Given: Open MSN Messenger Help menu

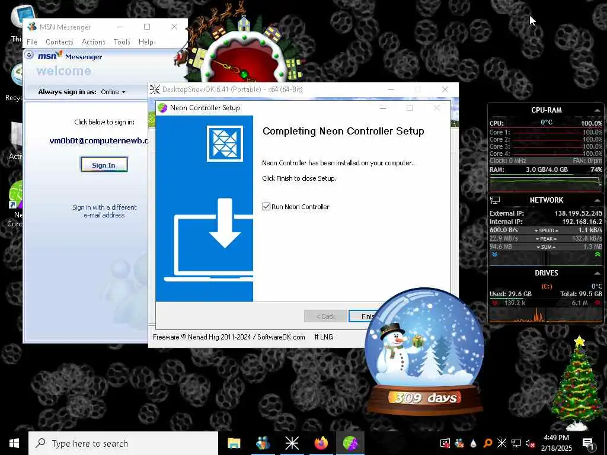Looking at the screenshot, I should (x=146, y=42).
